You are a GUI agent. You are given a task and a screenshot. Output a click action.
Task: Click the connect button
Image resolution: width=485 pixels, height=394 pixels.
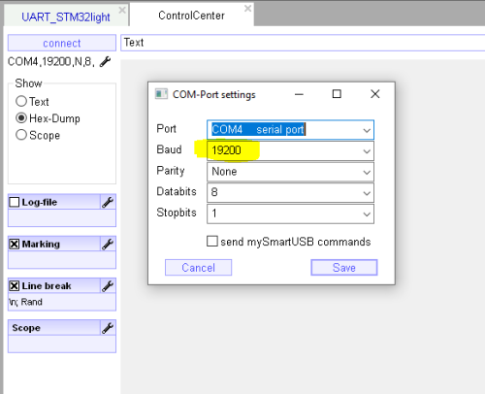click(62, 43)
